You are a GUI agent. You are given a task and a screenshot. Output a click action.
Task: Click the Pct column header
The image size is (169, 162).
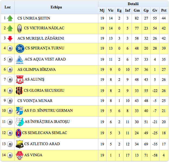164,11
